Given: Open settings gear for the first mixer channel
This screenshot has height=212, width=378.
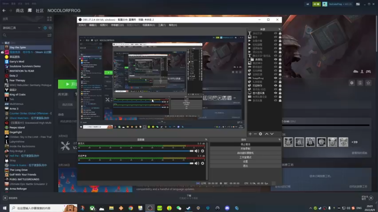Looking at the screenshot, I should point(203,151).
